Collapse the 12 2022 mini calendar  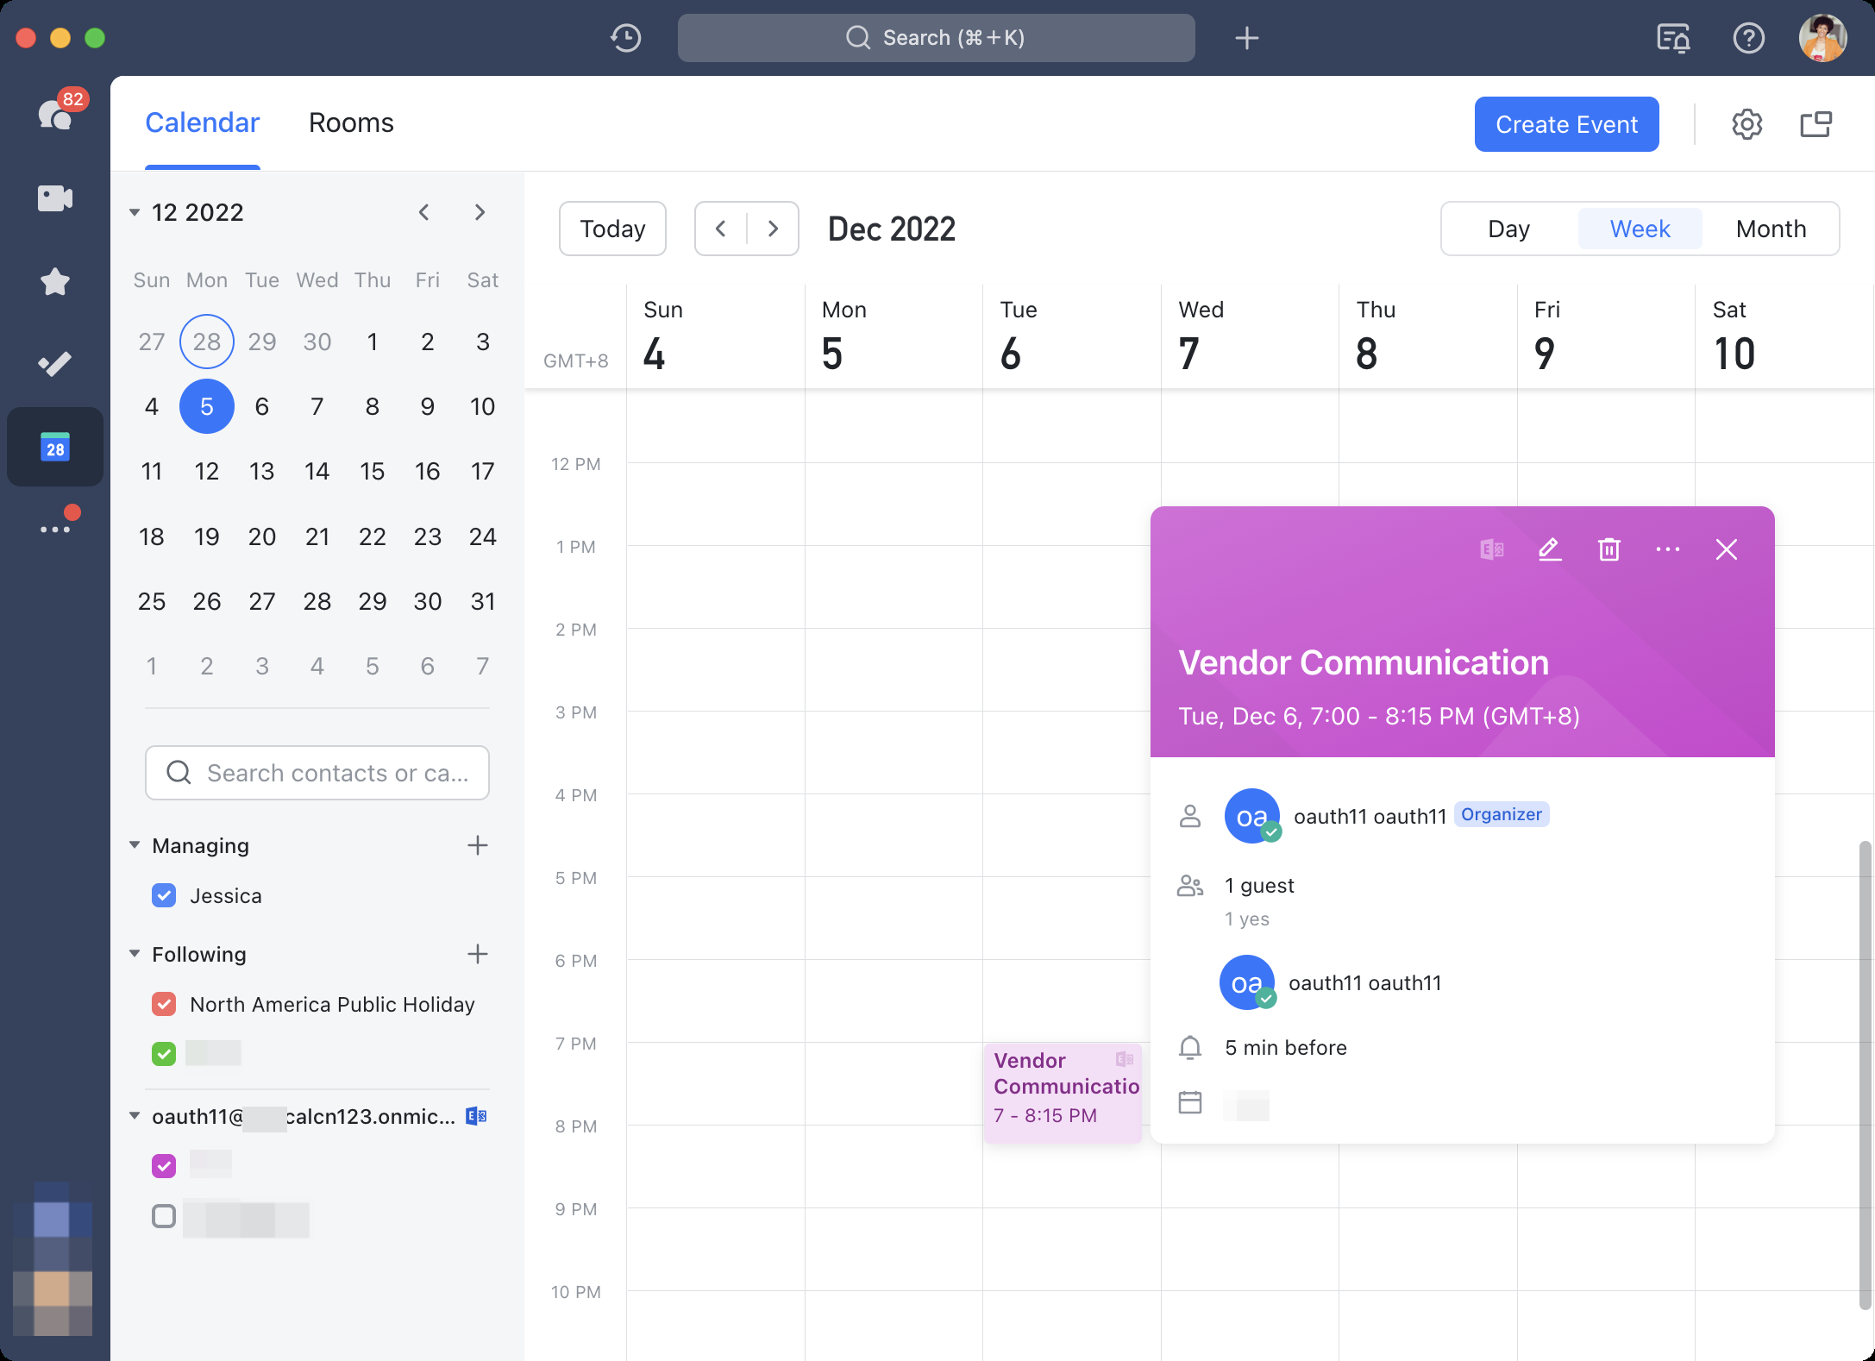(x=135, y=211)
